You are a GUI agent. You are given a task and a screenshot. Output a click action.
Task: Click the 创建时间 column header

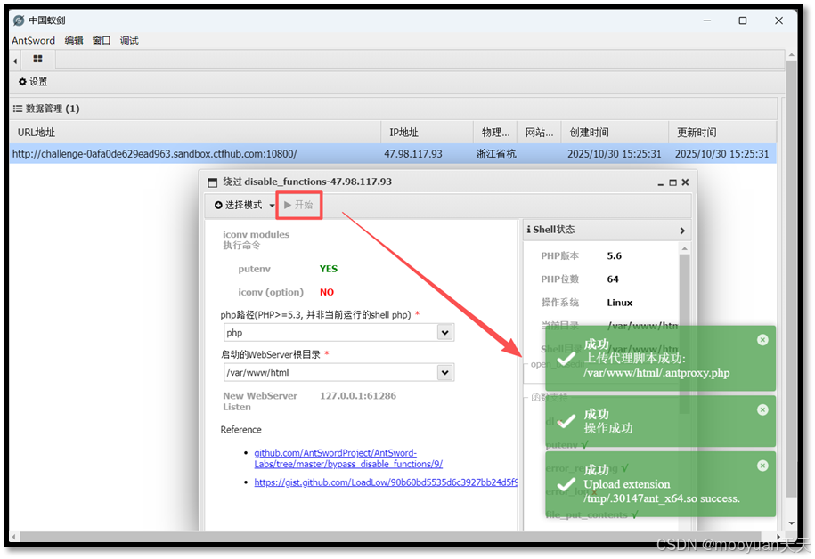click(x=616, y=133)
